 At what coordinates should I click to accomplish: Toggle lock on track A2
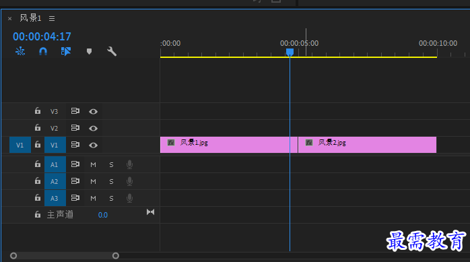point(38,181)
